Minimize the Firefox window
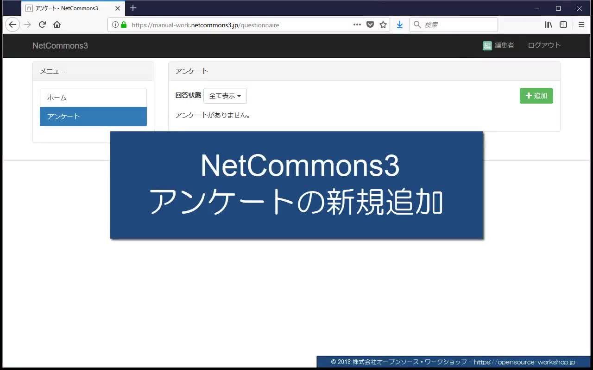This screenshot has height=370, width=593. click(x=537, y=8)
